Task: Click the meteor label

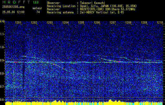Action: click(x=37, y=8)
